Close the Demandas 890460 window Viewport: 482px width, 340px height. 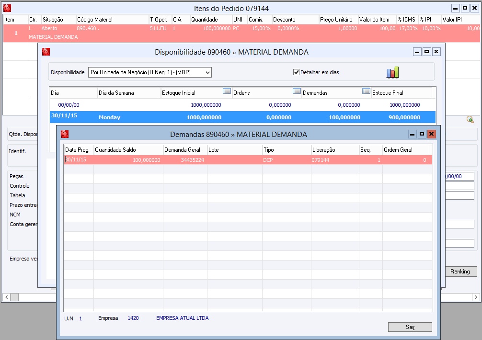(x=431, y=134)
